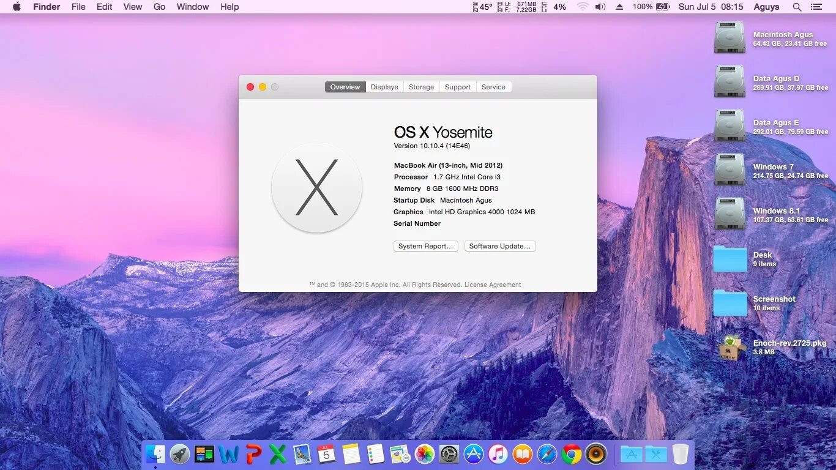Image resolution: width=836 pixels, height=470 pixels.
Task: Click the battery 100% status icon
Action: coord(651,7)
